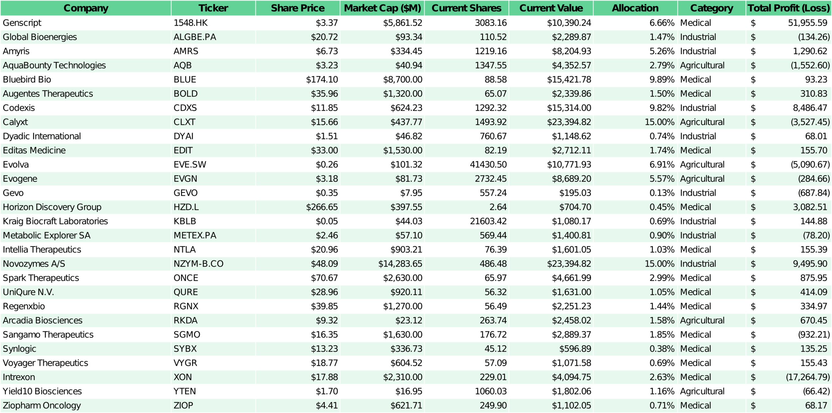Click Synlogic current value $596.89
The height and width of the screenshot is (413, 832).
[551, 349]
